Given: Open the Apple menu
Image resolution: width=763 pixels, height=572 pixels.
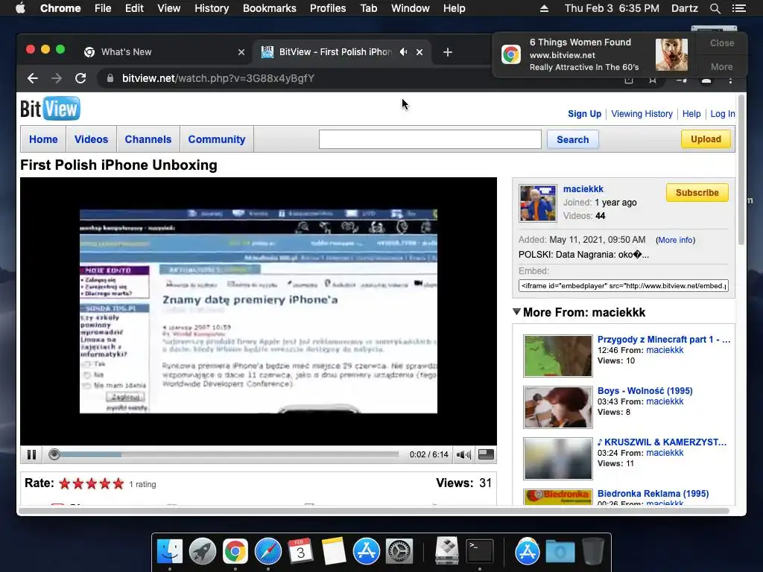Looking at the screenshot, I should (x=20, y=8).
